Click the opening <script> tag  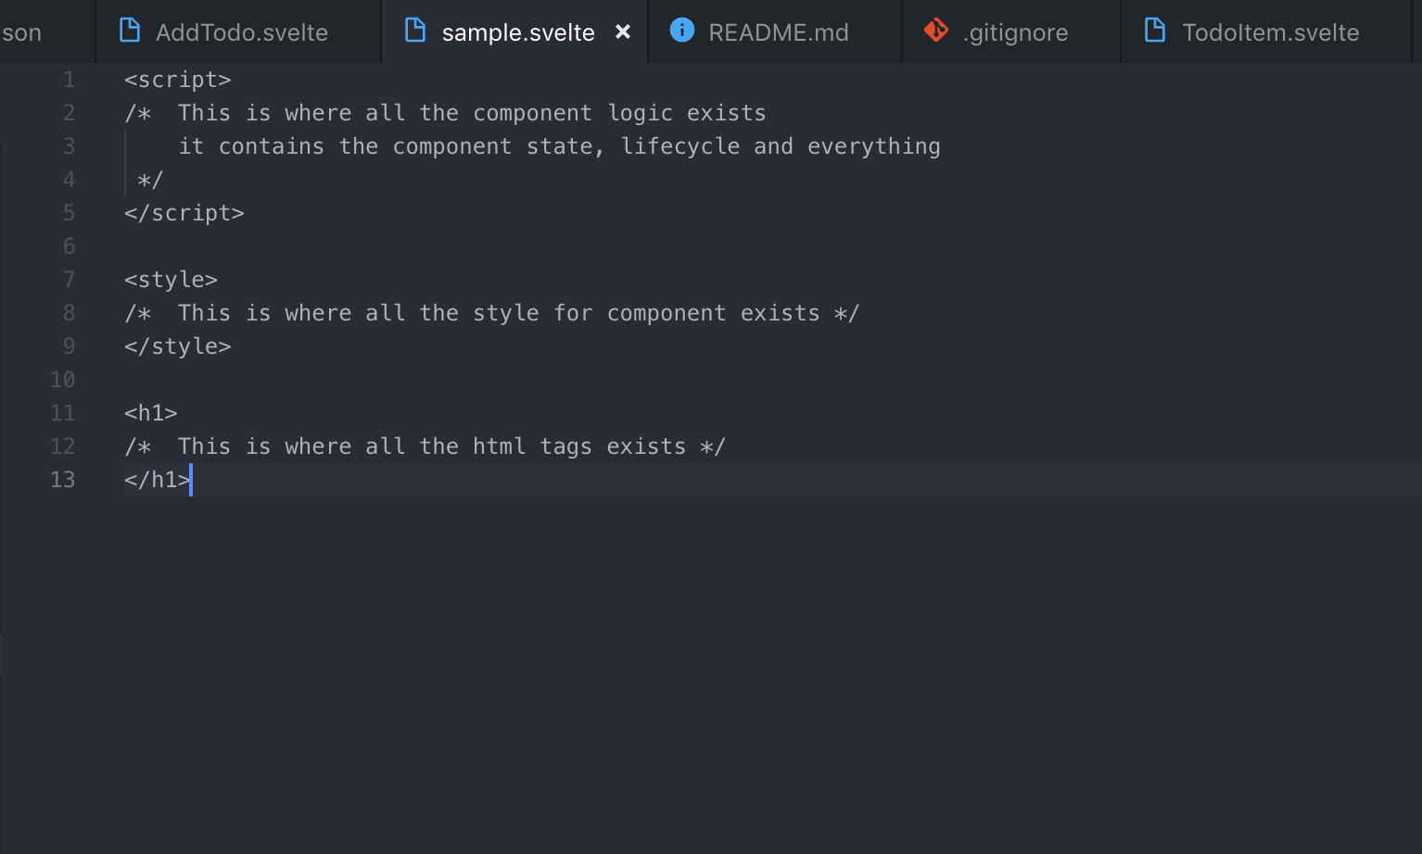click(177, 80)
